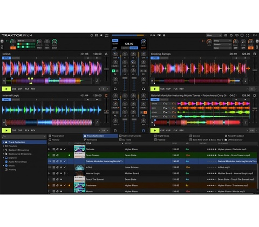This screenshot has width=259, height=227.
Task: Adjust Deck B tempo fader
Action: (255, 70)
